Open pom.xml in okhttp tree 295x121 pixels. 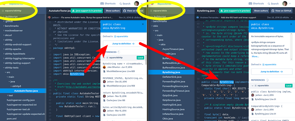coord(12,119)
